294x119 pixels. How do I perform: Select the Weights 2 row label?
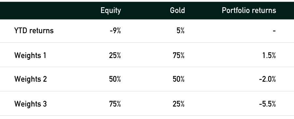point(30,79)
